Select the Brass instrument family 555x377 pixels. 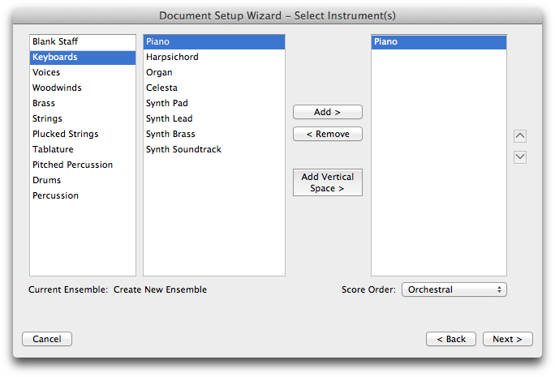click(83, 103)
